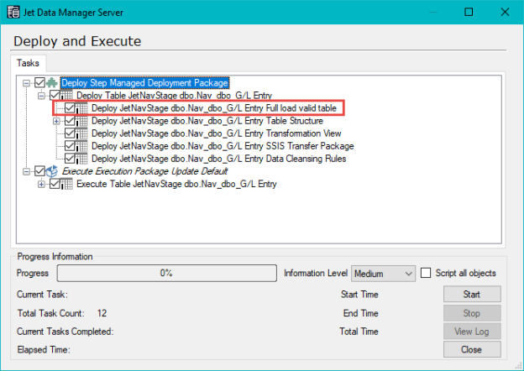Select Deploy Table JetNavStage dbo.Nav_dbo_G/L Entry text
524x371 pixels.
coord(175,96)
